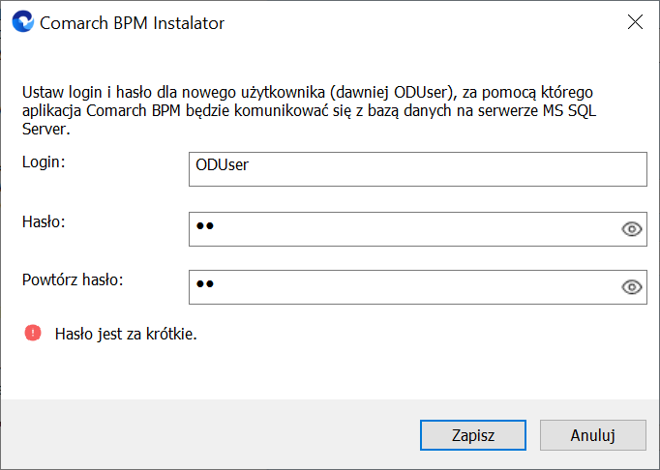Click the Powtórz hasło: label

(x=73, y=279)
